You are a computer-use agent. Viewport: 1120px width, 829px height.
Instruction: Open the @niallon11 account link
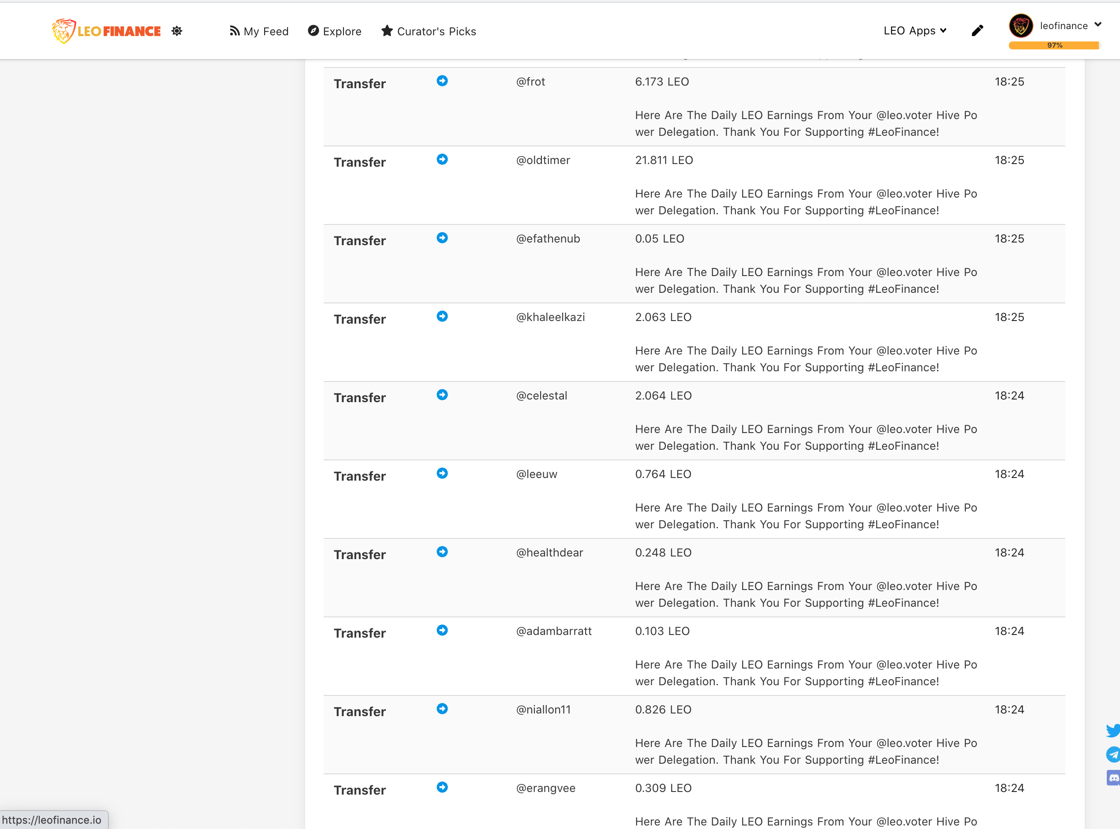click(543, 710)
